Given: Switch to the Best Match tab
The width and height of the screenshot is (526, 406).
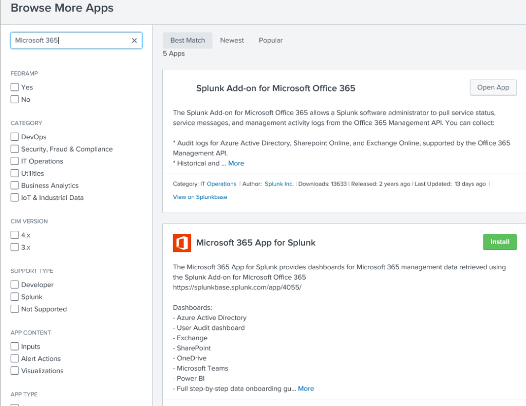Looking at the screenshot, I should pos(187,40).
